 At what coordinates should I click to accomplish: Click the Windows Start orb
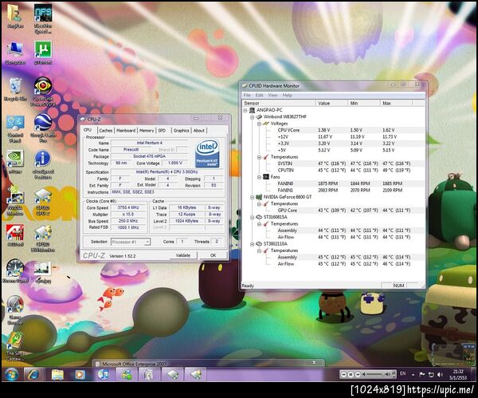click(12, 374)
